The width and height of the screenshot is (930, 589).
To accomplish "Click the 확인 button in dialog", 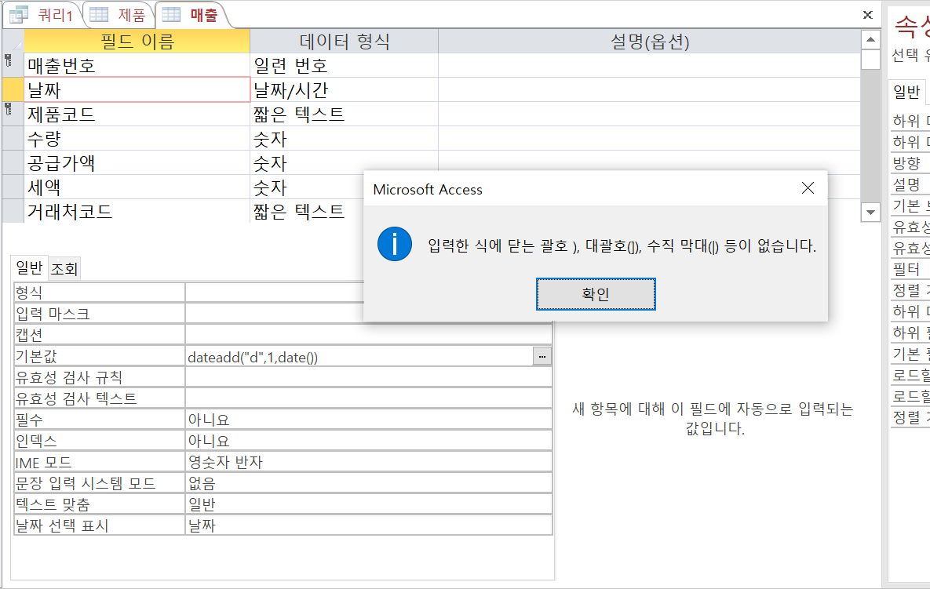I will click(x=596, y=294).
